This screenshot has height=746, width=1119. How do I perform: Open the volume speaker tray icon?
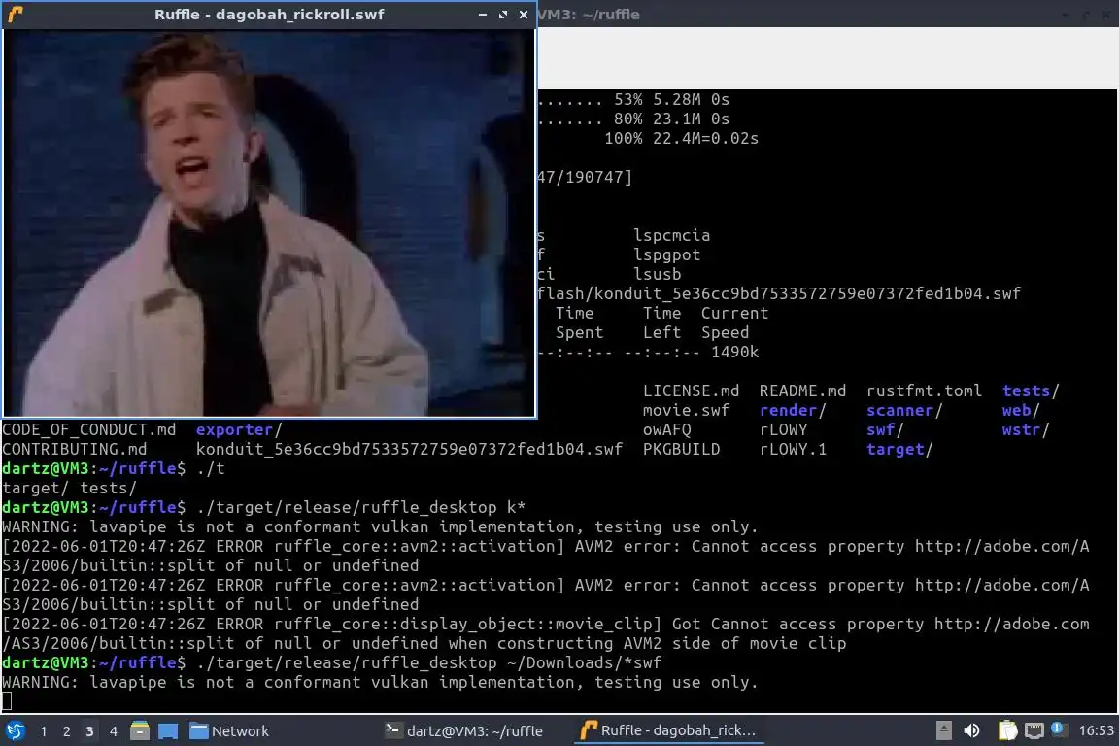[x=971, y=730]
